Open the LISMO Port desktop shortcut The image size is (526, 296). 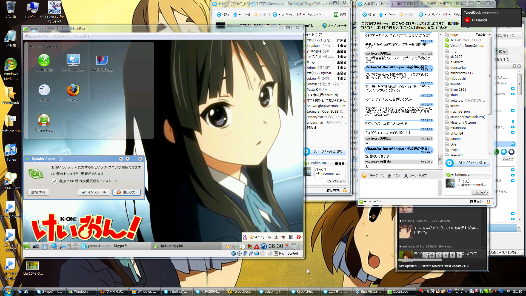click(11, 181)
